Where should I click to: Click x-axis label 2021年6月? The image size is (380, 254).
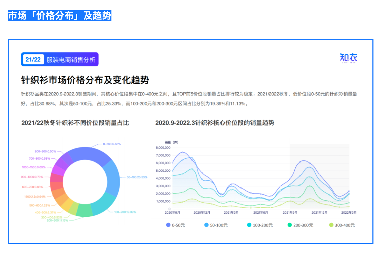click(260, 213)
